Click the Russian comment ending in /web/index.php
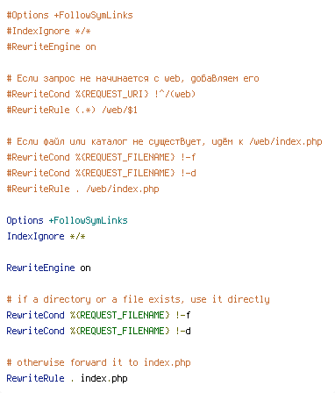Image resolution: width=335 pixels, height=393 pixels. click(x=164, y=141)
